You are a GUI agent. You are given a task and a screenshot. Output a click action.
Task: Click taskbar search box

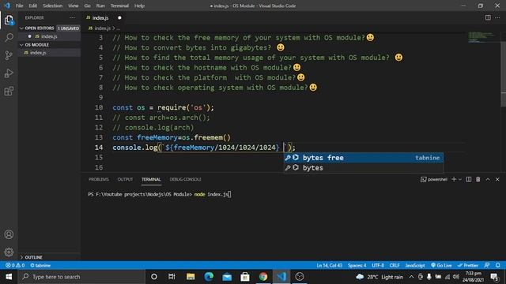(81, 277)
